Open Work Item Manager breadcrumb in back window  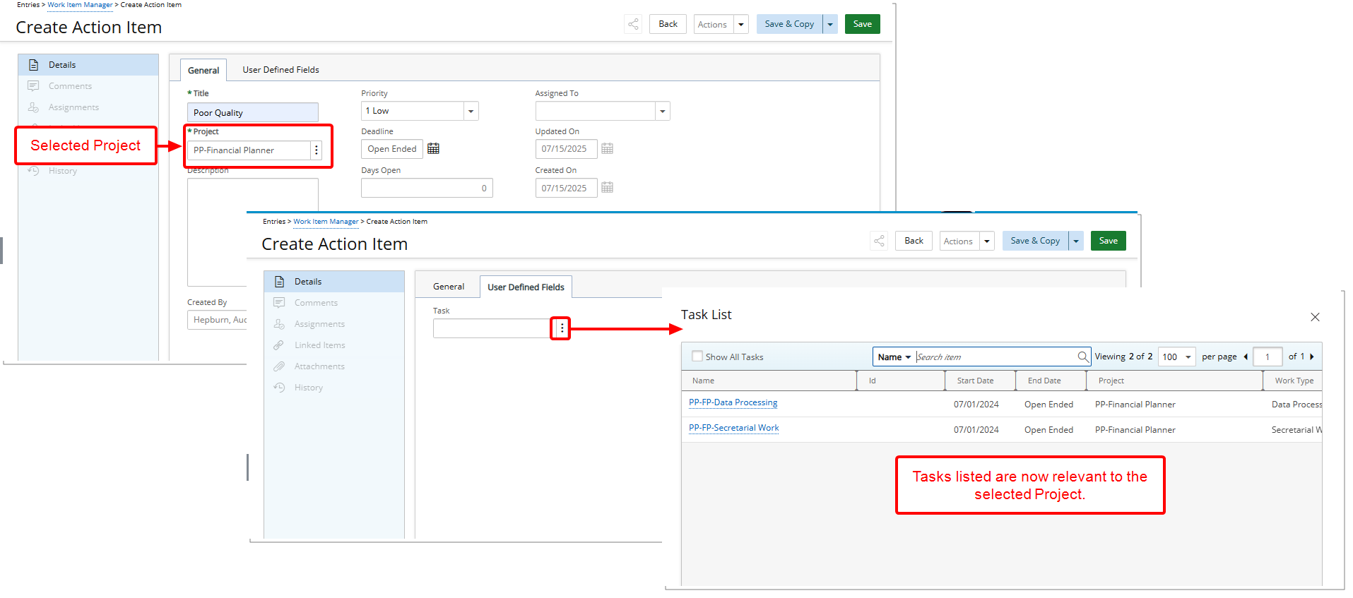(x=80, y=5)
